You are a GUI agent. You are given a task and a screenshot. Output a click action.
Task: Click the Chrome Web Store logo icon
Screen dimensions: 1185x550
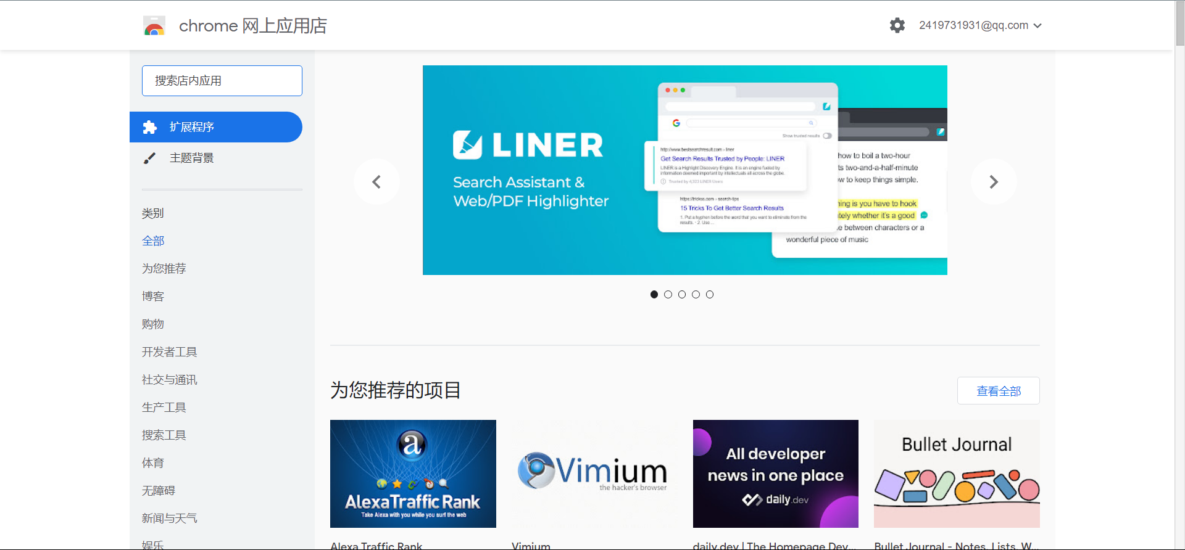click(x=154, y=25)
